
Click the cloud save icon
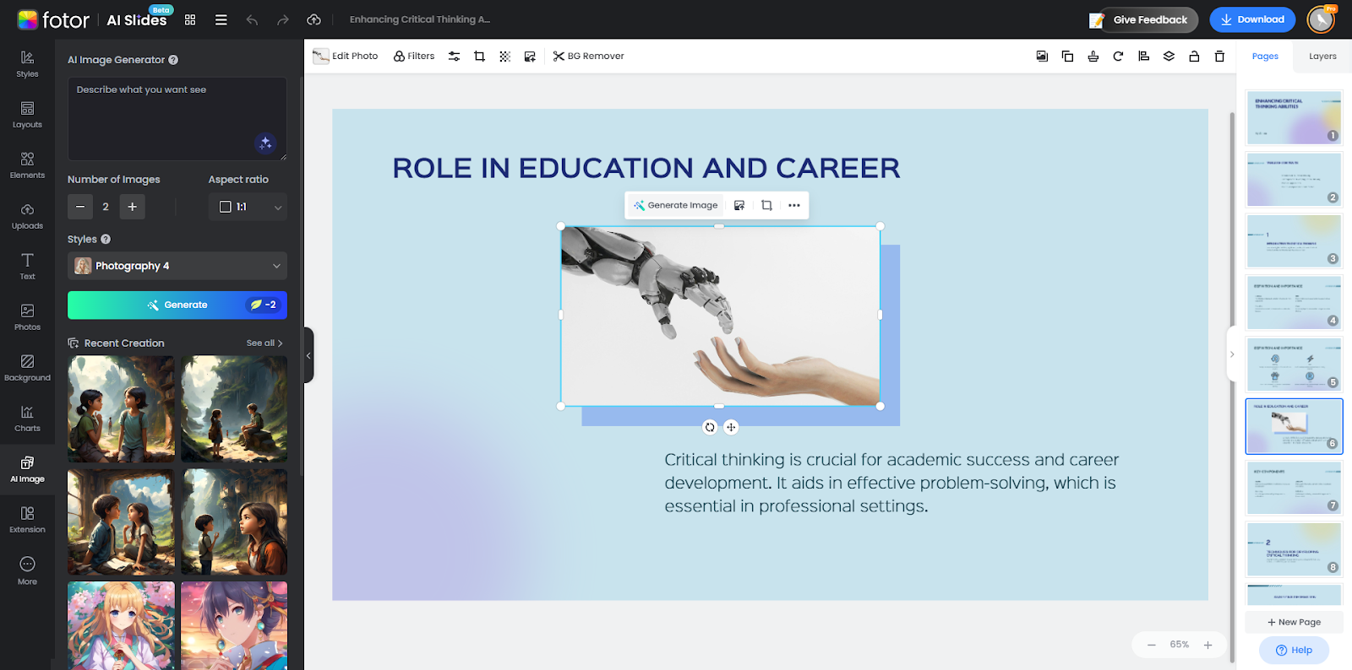tap(313, 19)
